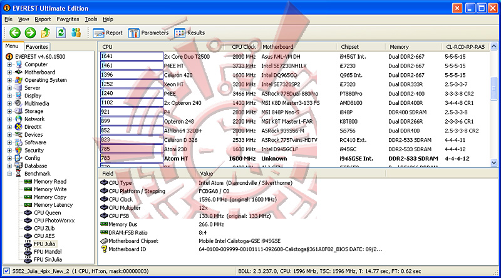Viewport: 501px width, 278px height.
Task: Open the Favorites menu
Action: (x=68, y=19)
